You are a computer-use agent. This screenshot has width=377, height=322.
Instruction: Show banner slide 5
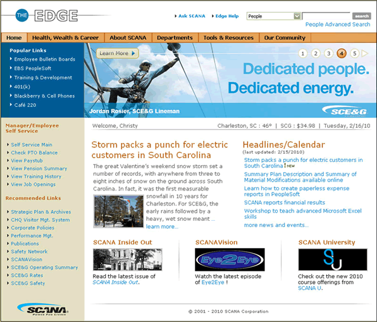point(355,53)
